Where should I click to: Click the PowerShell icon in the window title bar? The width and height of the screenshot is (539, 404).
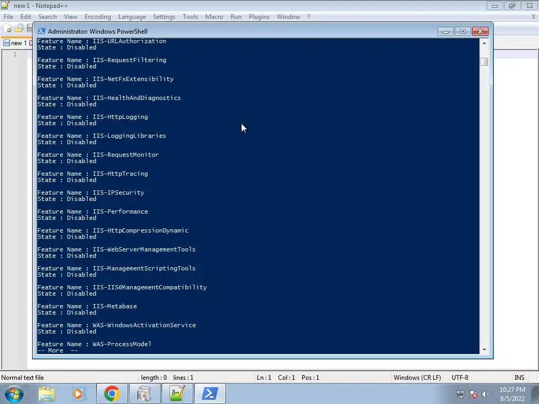(x=41, y=31)
